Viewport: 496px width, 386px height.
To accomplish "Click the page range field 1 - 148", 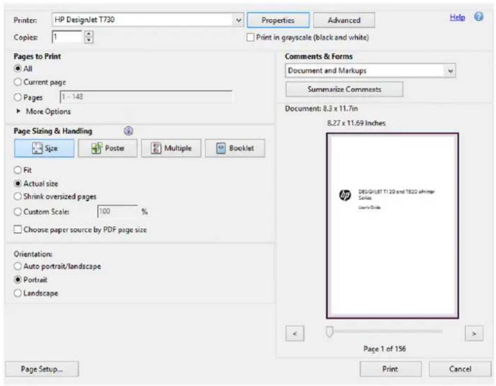I will click(x=146, y=96).
